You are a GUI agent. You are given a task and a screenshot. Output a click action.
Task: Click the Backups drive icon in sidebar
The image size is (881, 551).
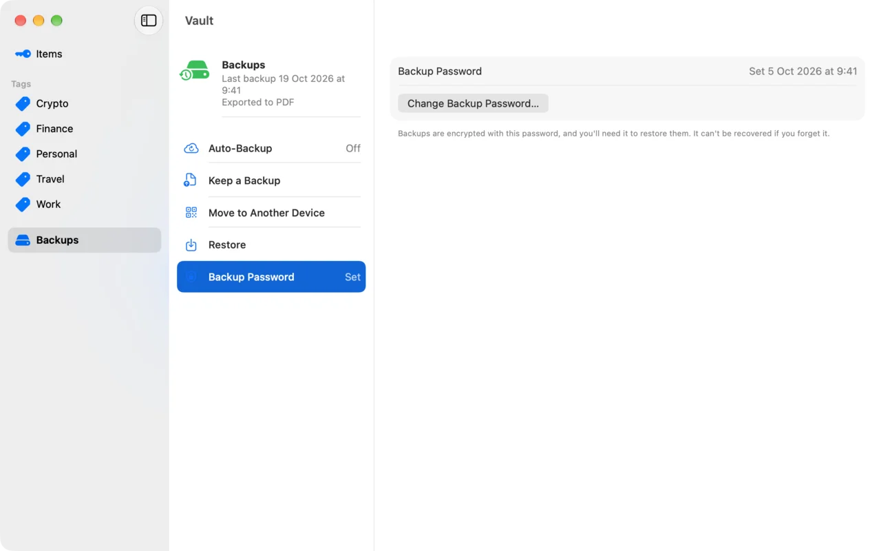tap(23, 240)
